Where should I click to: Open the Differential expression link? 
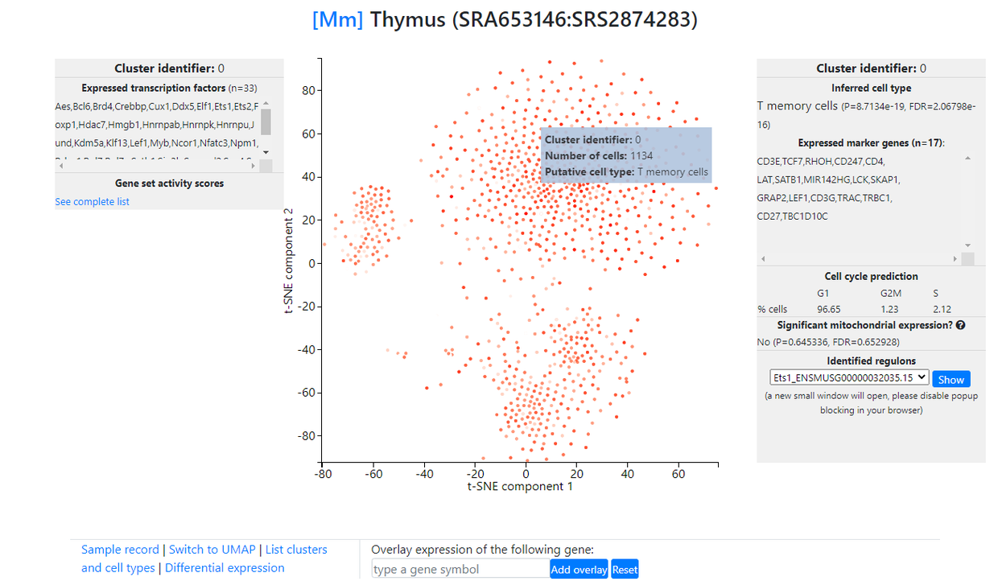tap(225, 568)
